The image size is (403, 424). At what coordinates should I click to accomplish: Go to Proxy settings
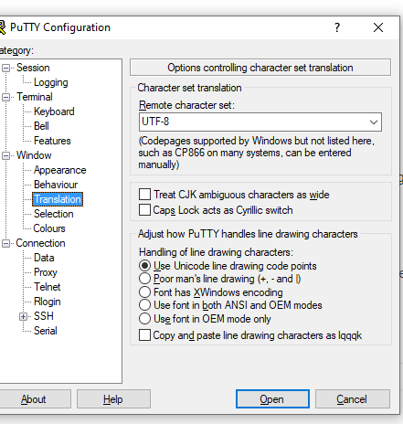pos(46,272)
